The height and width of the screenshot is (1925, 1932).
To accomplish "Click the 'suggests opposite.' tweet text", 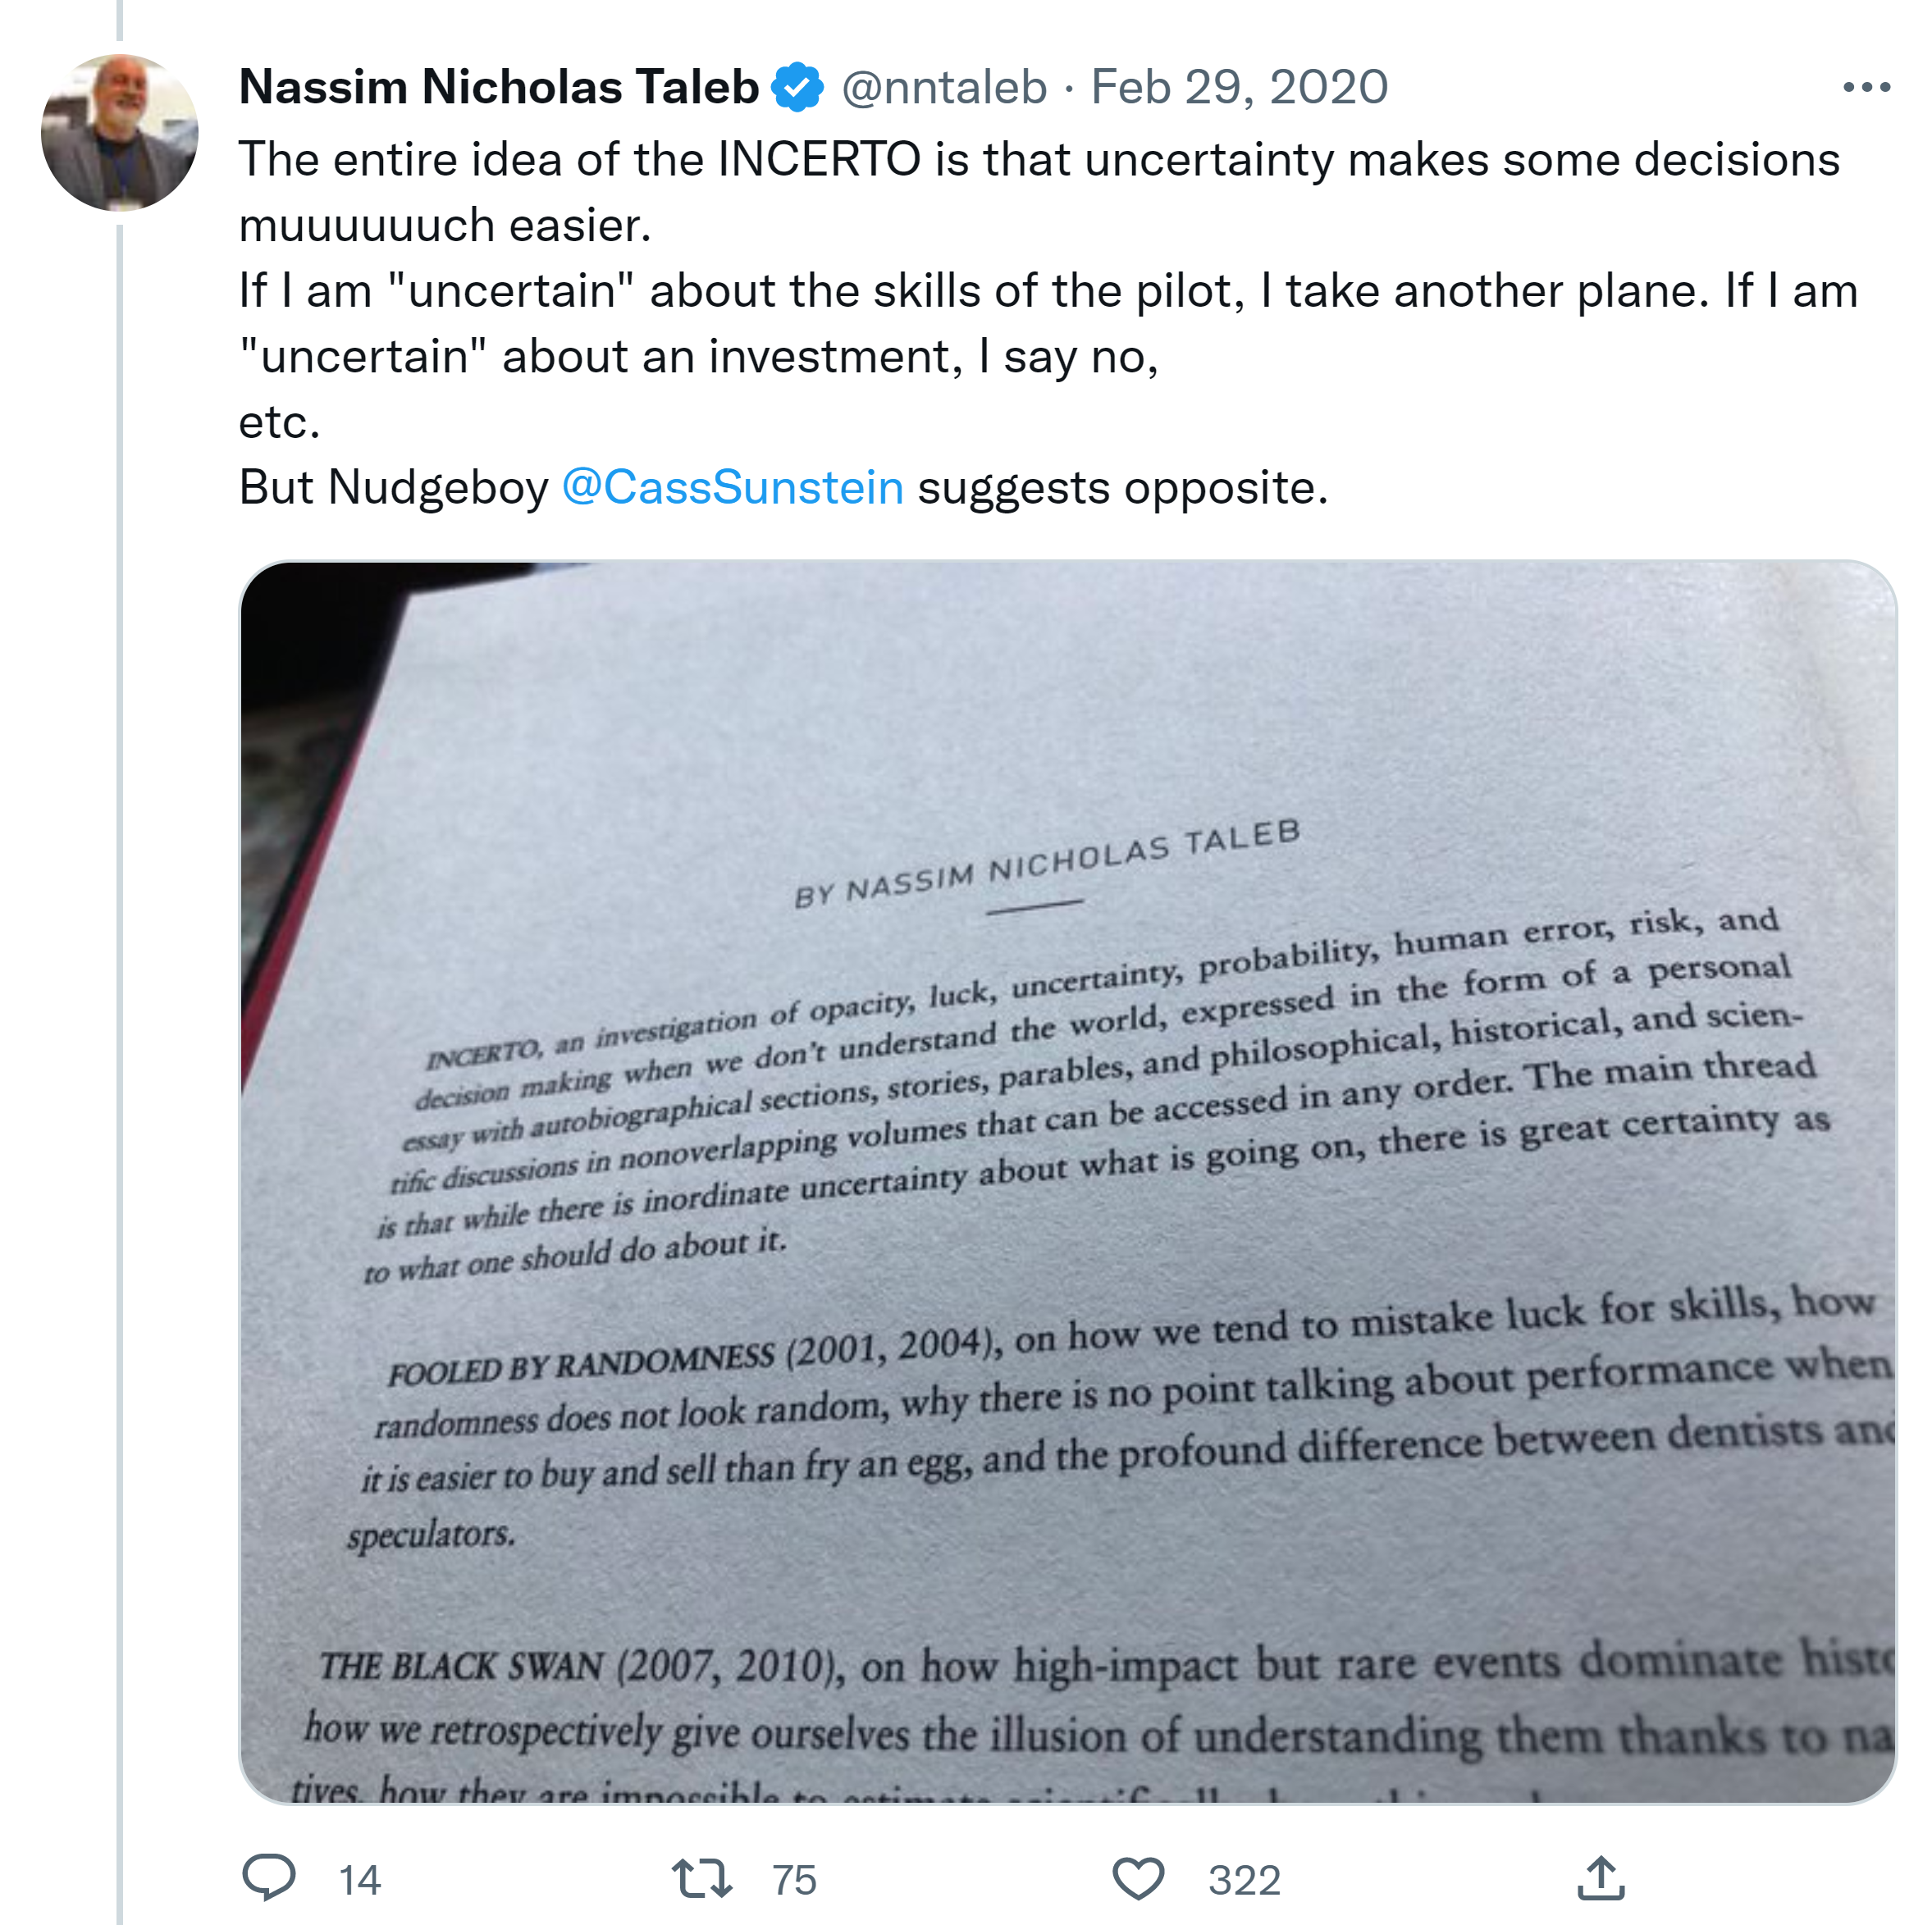I will tap(1123, 488).
